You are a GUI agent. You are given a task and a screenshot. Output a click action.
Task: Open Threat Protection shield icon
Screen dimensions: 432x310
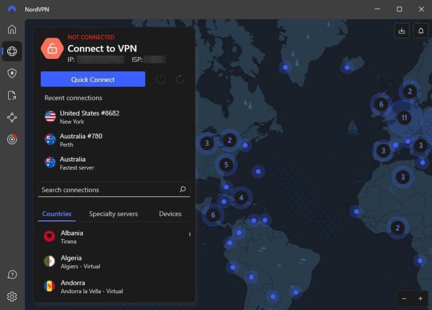tap(12, 73)
